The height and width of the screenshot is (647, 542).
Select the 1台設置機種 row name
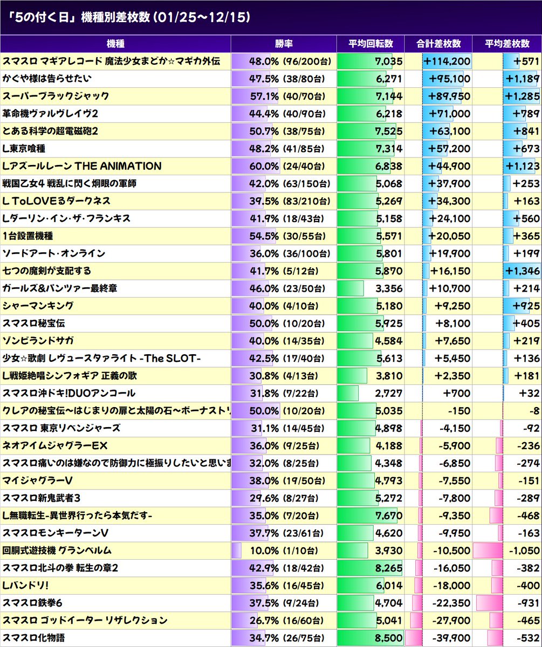[x=28, y=236]
